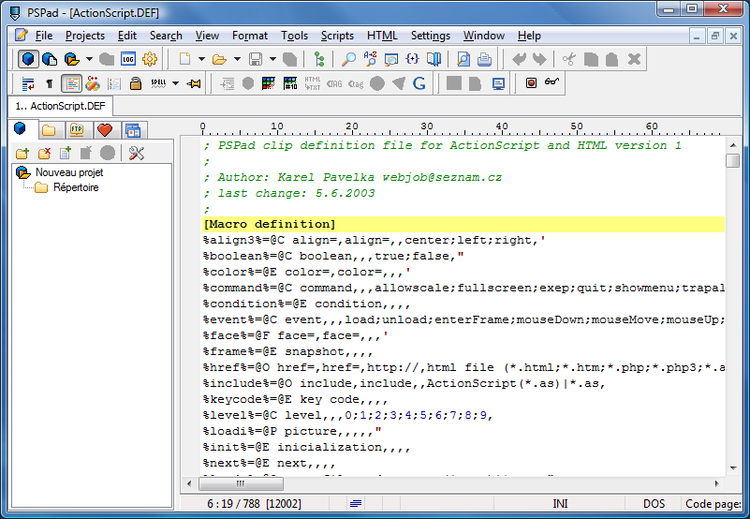Click the print icon in the toolbar
The height and width of the screenshot is (519, 750).
pos(484,59)
